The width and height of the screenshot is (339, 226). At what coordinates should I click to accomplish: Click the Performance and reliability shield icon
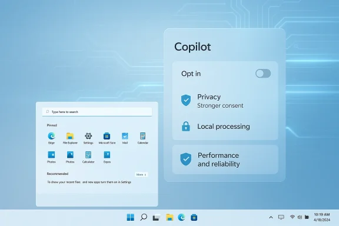[x=186, y=159]
